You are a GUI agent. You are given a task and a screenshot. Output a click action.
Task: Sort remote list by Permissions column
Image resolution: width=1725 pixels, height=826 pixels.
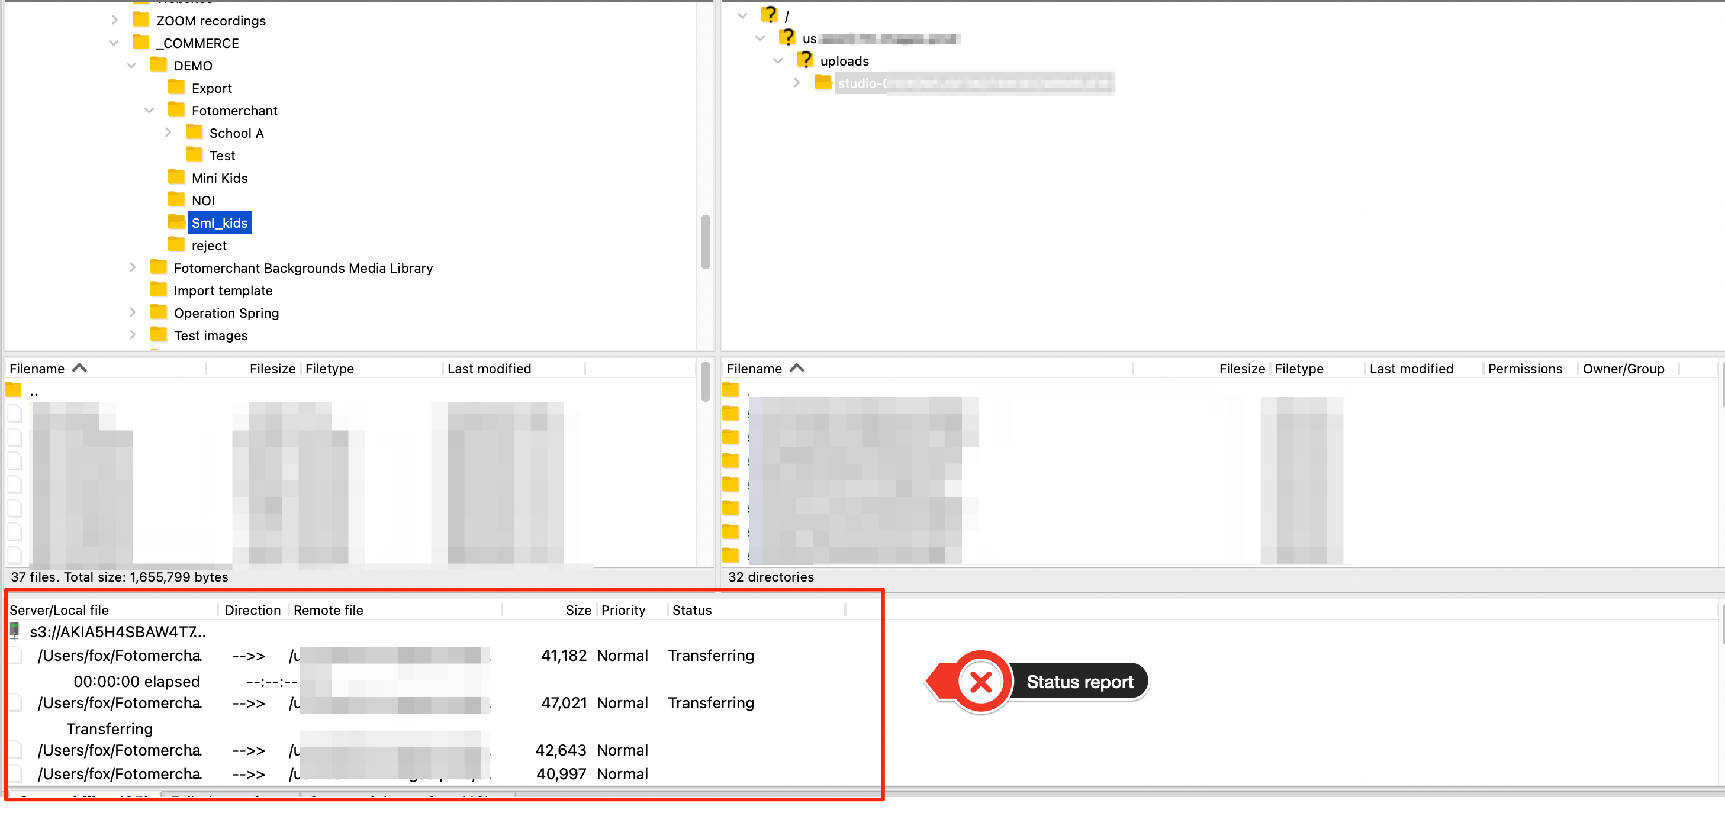point(1530,368)
